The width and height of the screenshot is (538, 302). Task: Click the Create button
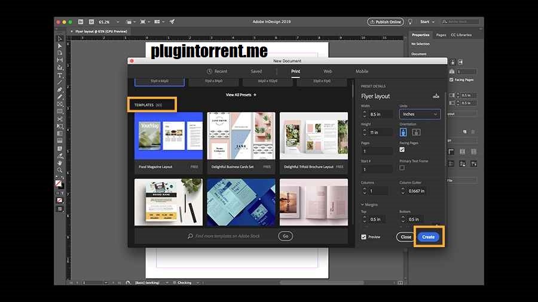[x=428, y=237]
